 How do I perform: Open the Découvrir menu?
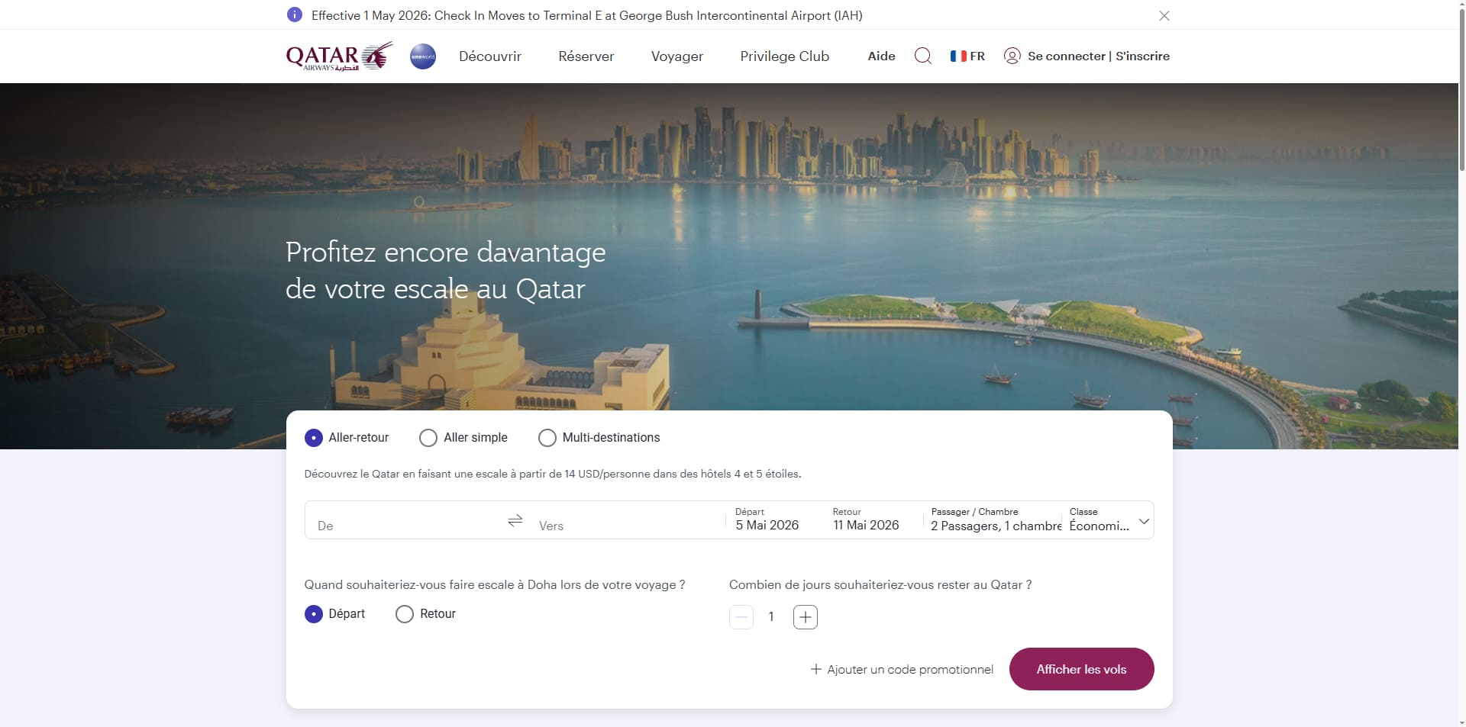pyautogui.click(x=490, y=56)
